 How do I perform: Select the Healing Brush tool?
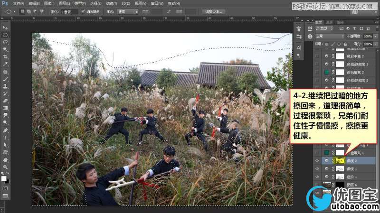point(5,72)
